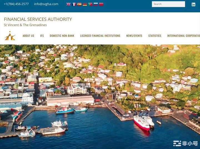Open the IFS menu item
Image resolution: width=200 pixels, height=149 pixels.
(42, 36)
